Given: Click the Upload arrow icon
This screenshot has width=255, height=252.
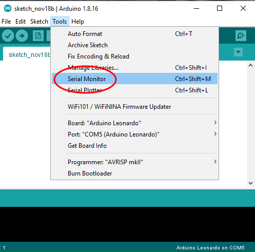Looking at the screenshot, I should (22, 36).
